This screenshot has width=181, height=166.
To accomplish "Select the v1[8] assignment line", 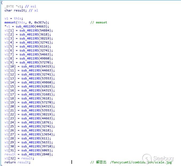I will [29, 59].
